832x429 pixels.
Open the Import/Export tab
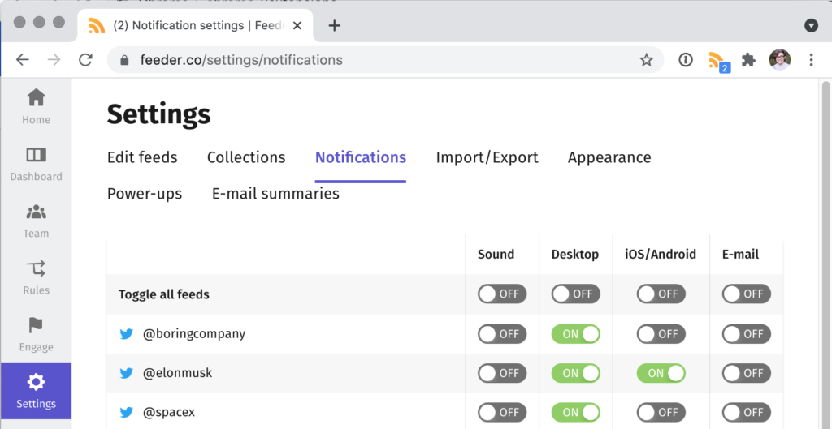tap(487, 158)
